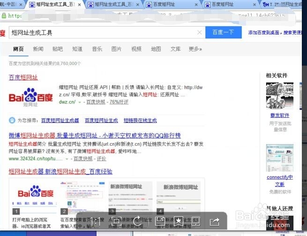Click the send-to-device icon in viewer toolbar
This screenshot has height=236, width=307.
196,222
